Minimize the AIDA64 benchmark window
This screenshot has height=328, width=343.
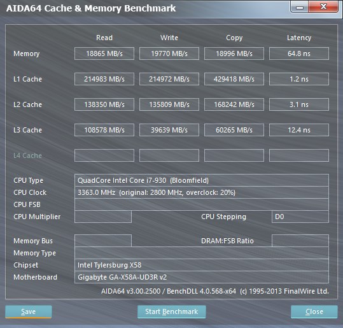coord(300,7)
